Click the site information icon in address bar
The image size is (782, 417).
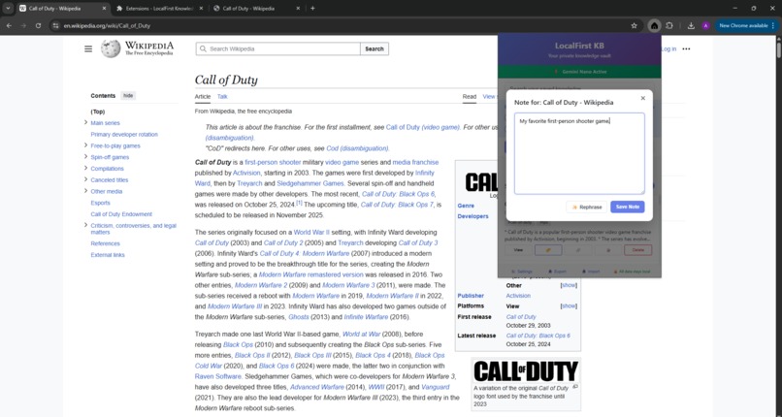tap(55, 26)
